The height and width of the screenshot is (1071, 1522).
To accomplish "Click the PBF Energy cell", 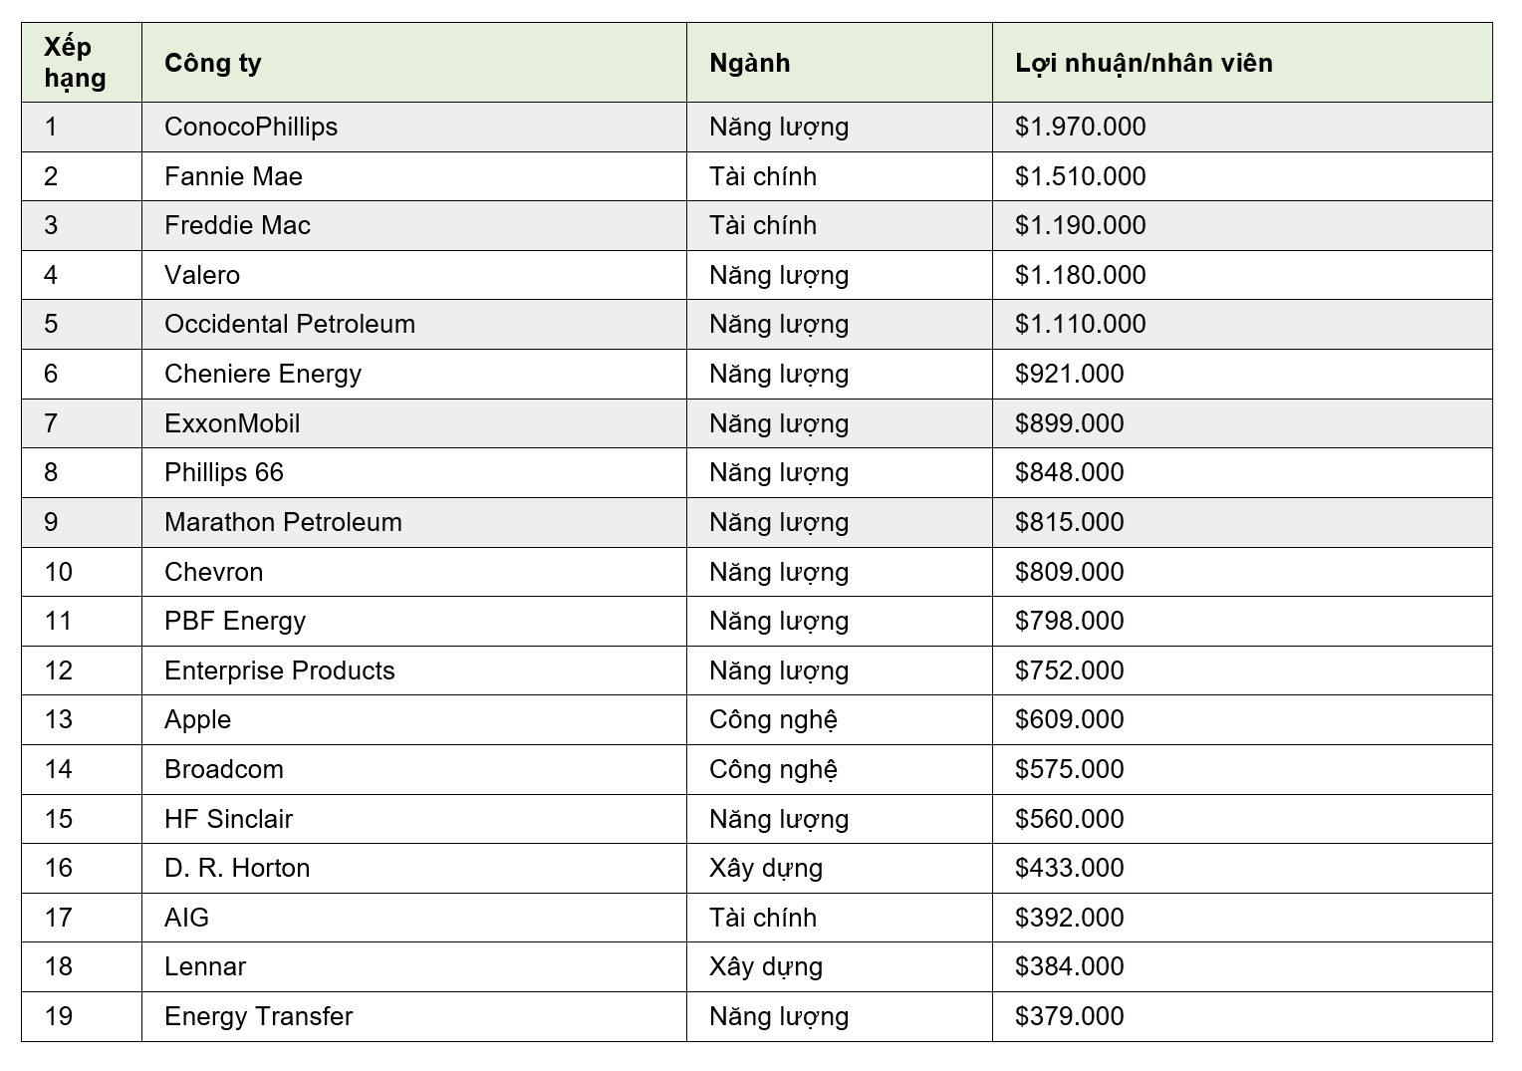I will coord(235,621).
